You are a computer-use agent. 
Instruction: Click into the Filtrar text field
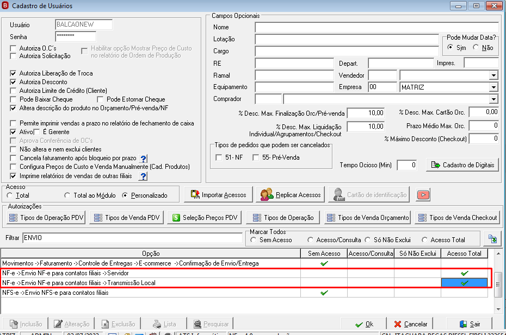(x=132, y=238)
